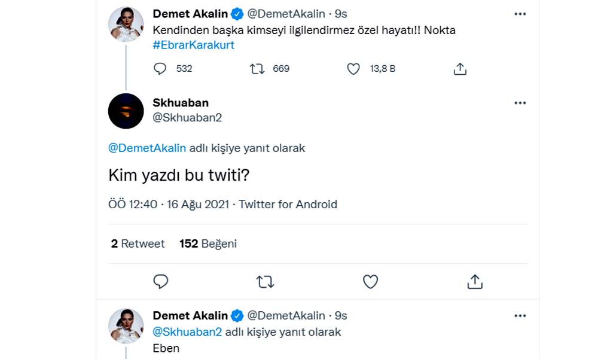
Task: Click the reply icon on Demet Akalin's tweet
Action: 160,69
